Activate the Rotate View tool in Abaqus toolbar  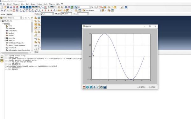[5, 10]
